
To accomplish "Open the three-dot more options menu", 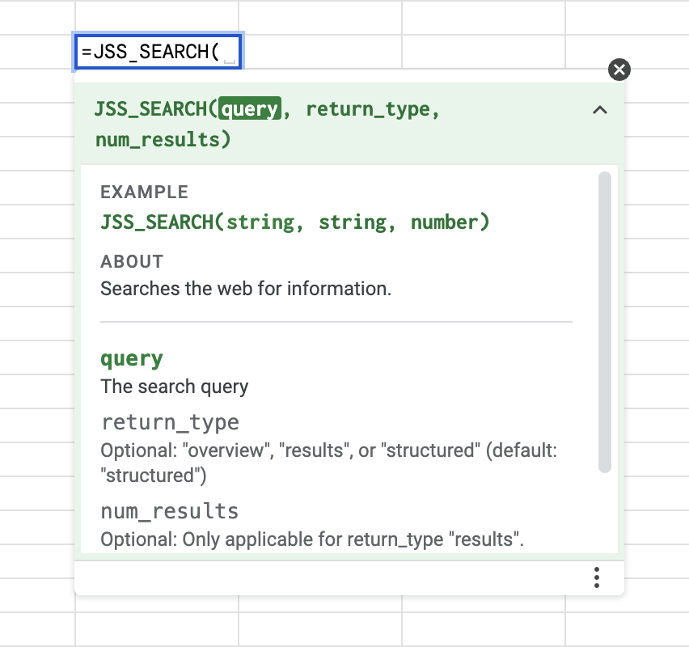I will pos(596,577).
